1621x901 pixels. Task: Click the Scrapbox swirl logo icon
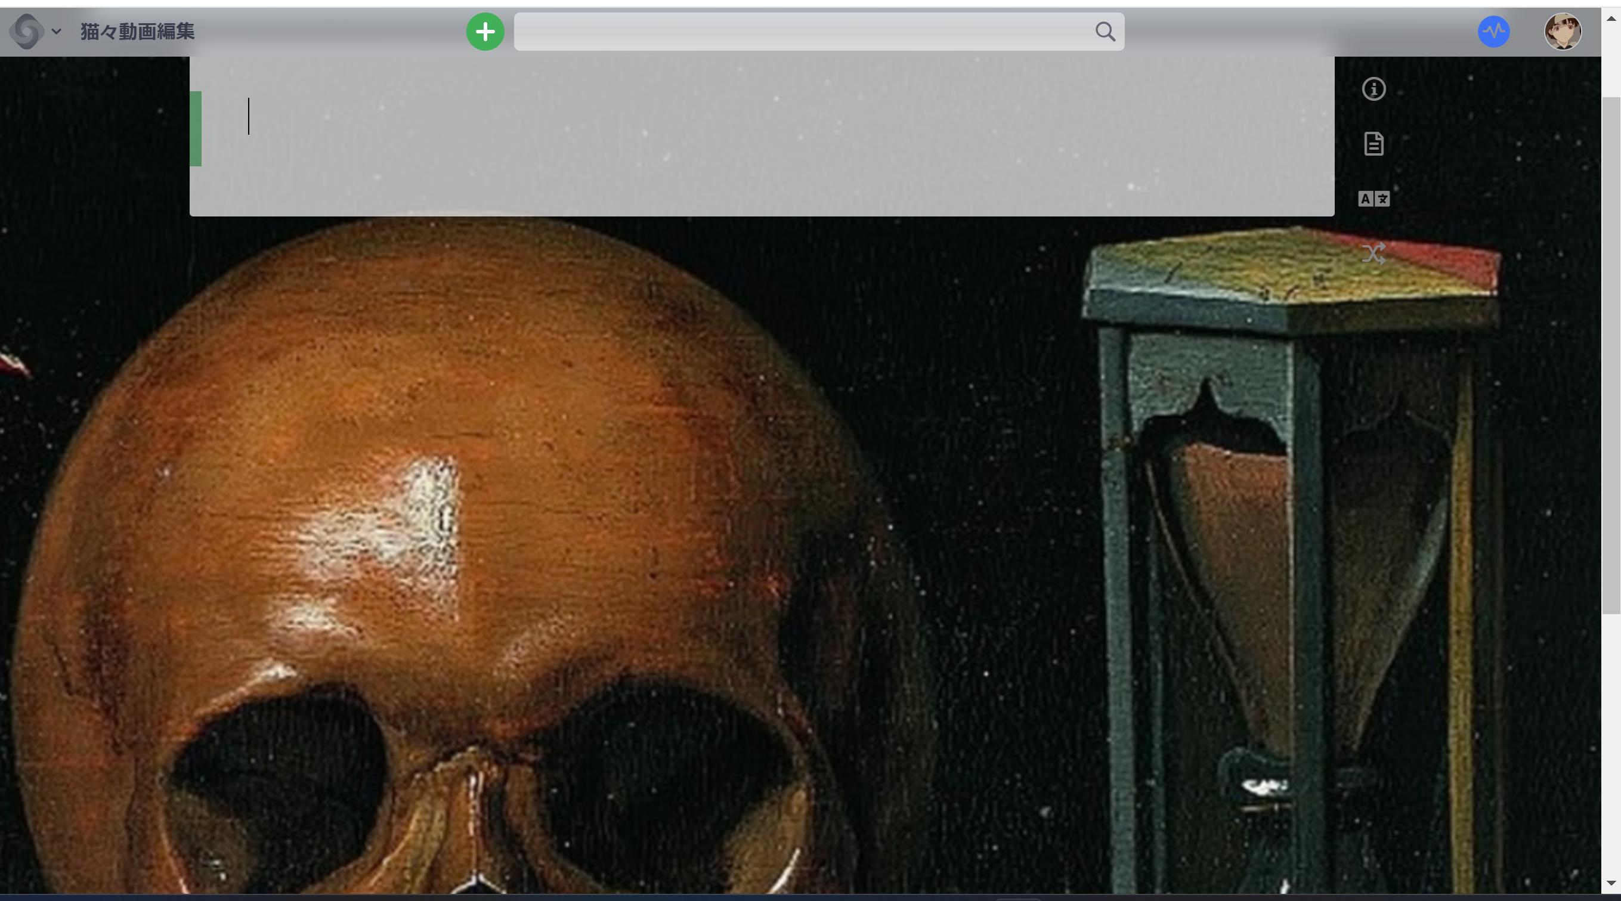(x=26, y=32)
